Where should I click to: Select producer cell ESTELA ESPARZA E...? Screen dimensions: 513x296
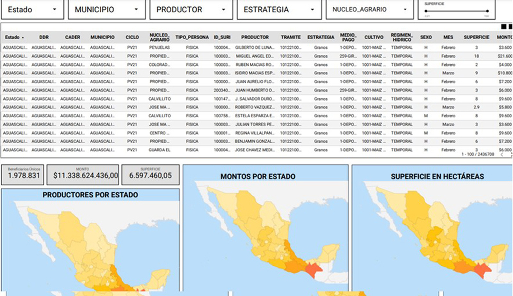[x=255, y=116]
